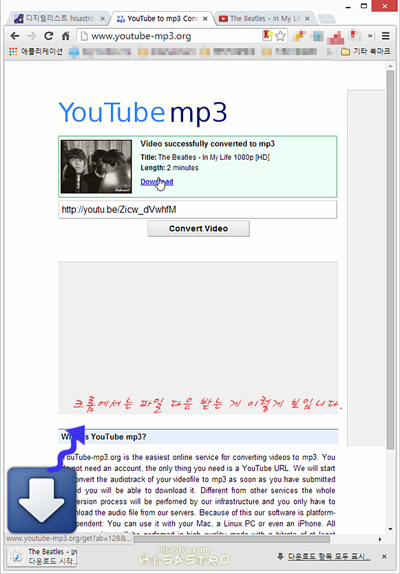
Task: Go back with the browser back arrow
Action: [14, 36]
